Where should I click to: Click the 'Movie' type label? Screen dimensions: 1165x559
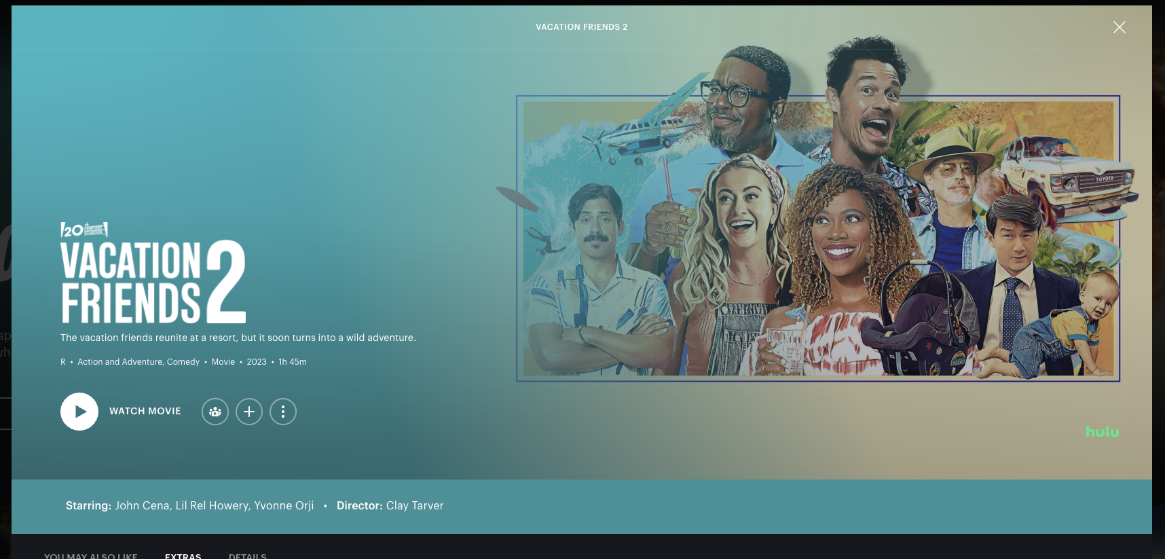coord(223,362)
